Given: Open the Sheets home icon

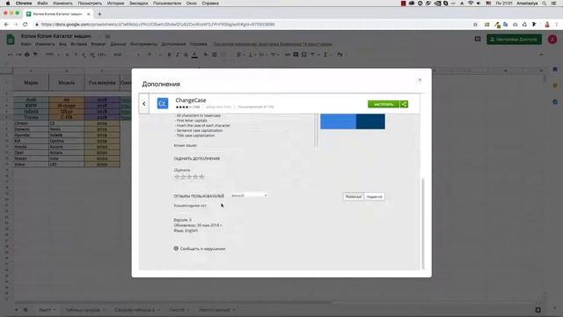Looking at the screenshot, I should (x=11, y=39).
